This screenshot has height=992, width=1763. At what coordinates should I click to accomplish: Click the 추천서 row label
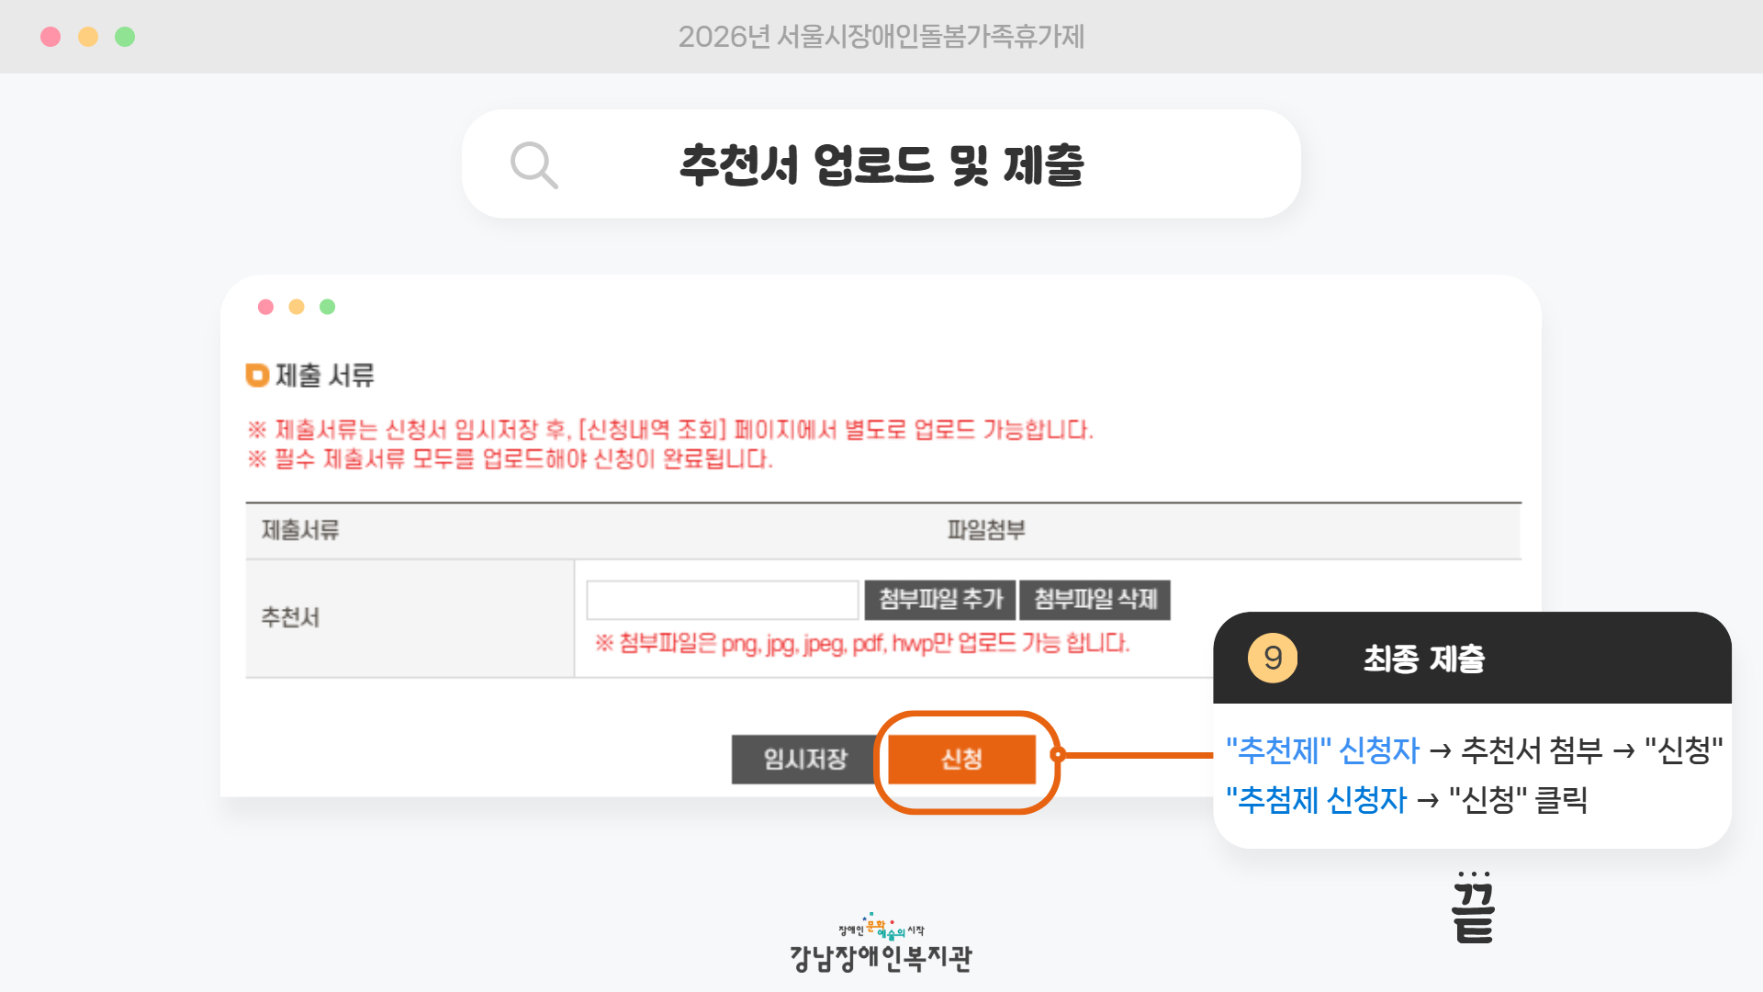(290, 617)
